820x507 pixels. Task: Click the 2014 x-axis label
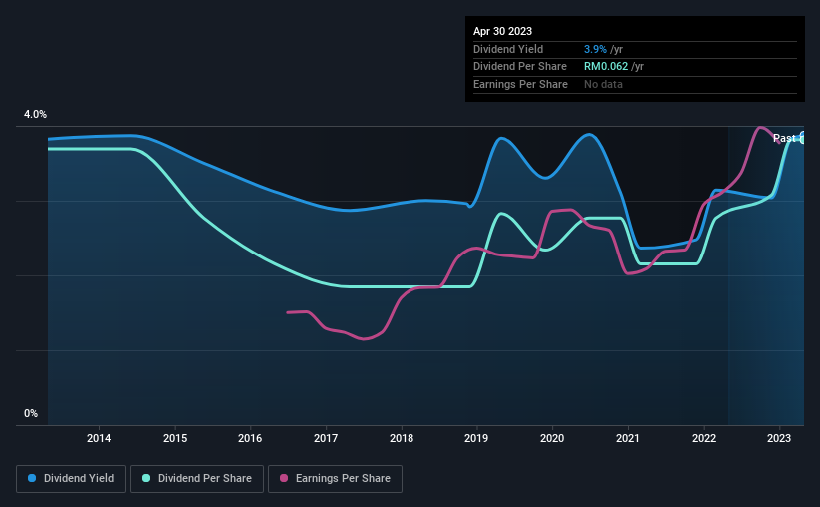[x=99, y=438]
